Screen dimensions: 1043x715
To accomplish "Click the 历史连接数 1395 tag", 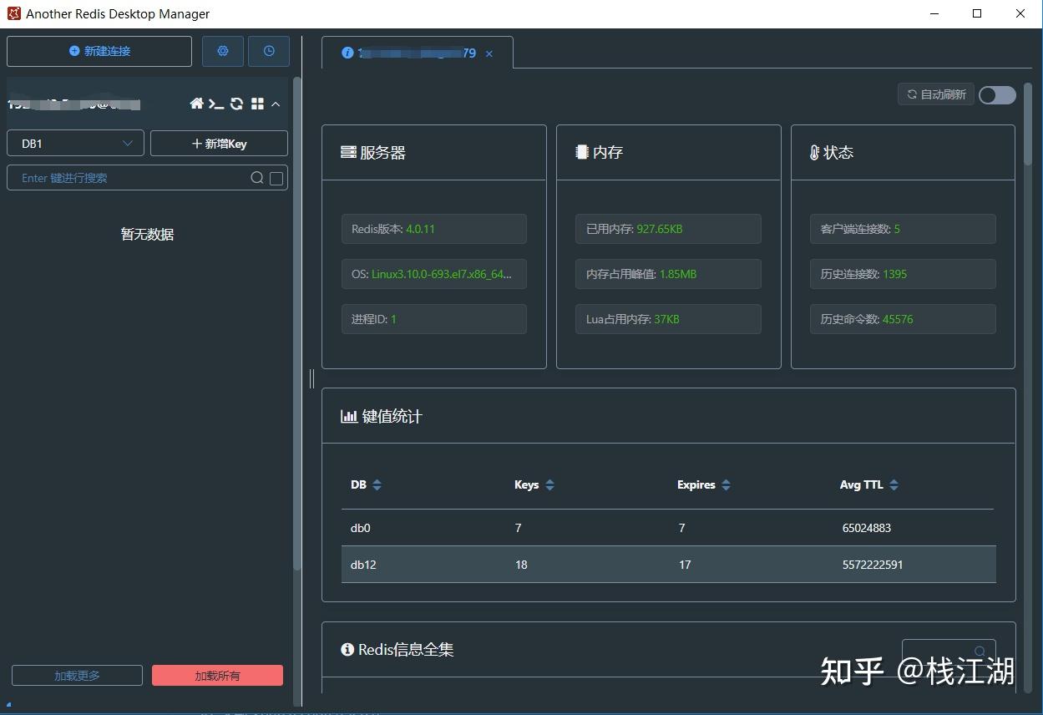I will 903,274.
